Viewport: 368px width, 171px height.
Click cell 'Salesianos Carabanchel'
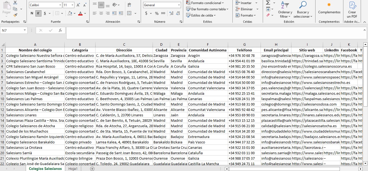(x=35, y=72)
